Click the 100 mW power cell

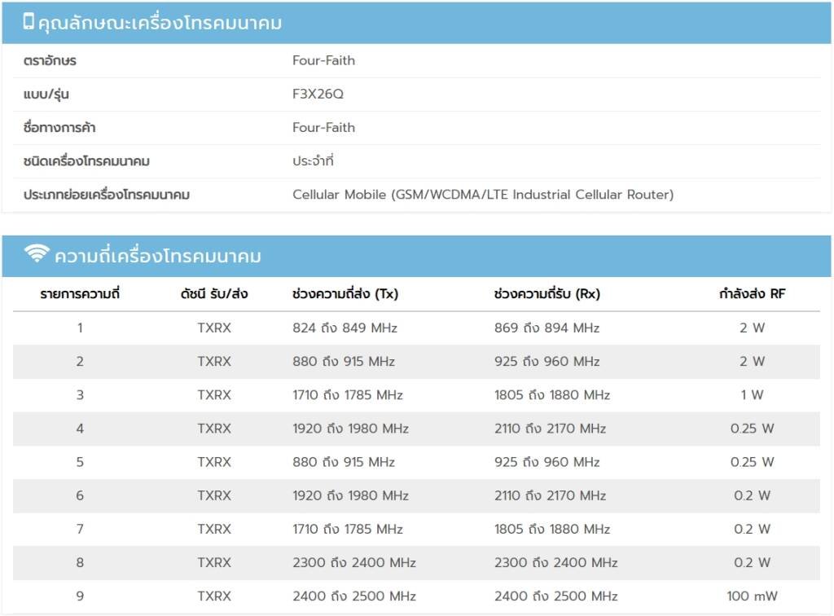752,596
